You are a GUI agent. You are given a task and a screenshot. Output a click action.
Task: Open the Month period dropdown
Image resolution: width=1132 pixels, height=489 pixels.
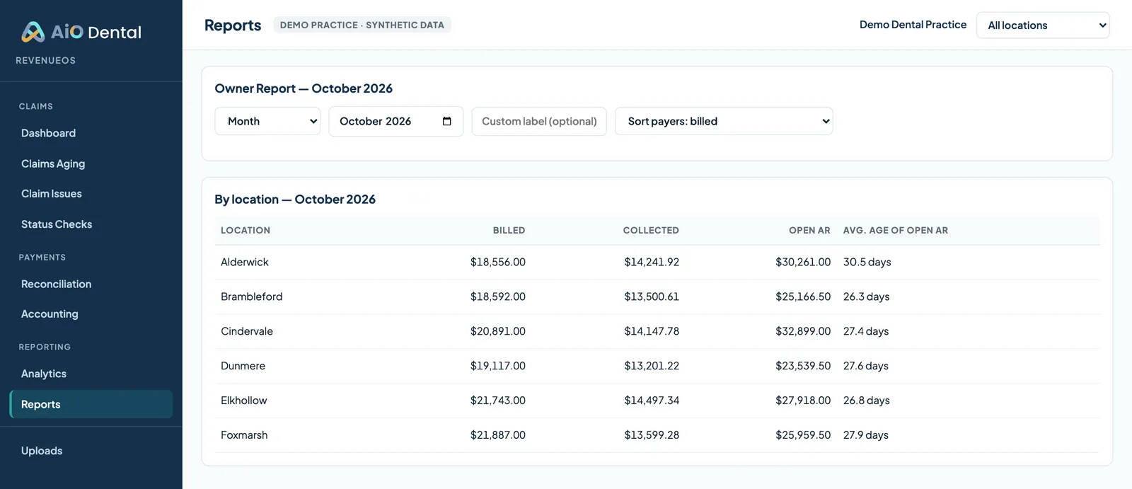267,121
